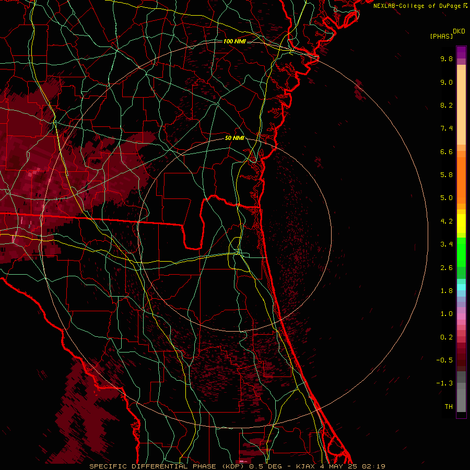Screen dimensions: 470x470
Task: Click the 7.4 scale label
Action: pos(446,128)
